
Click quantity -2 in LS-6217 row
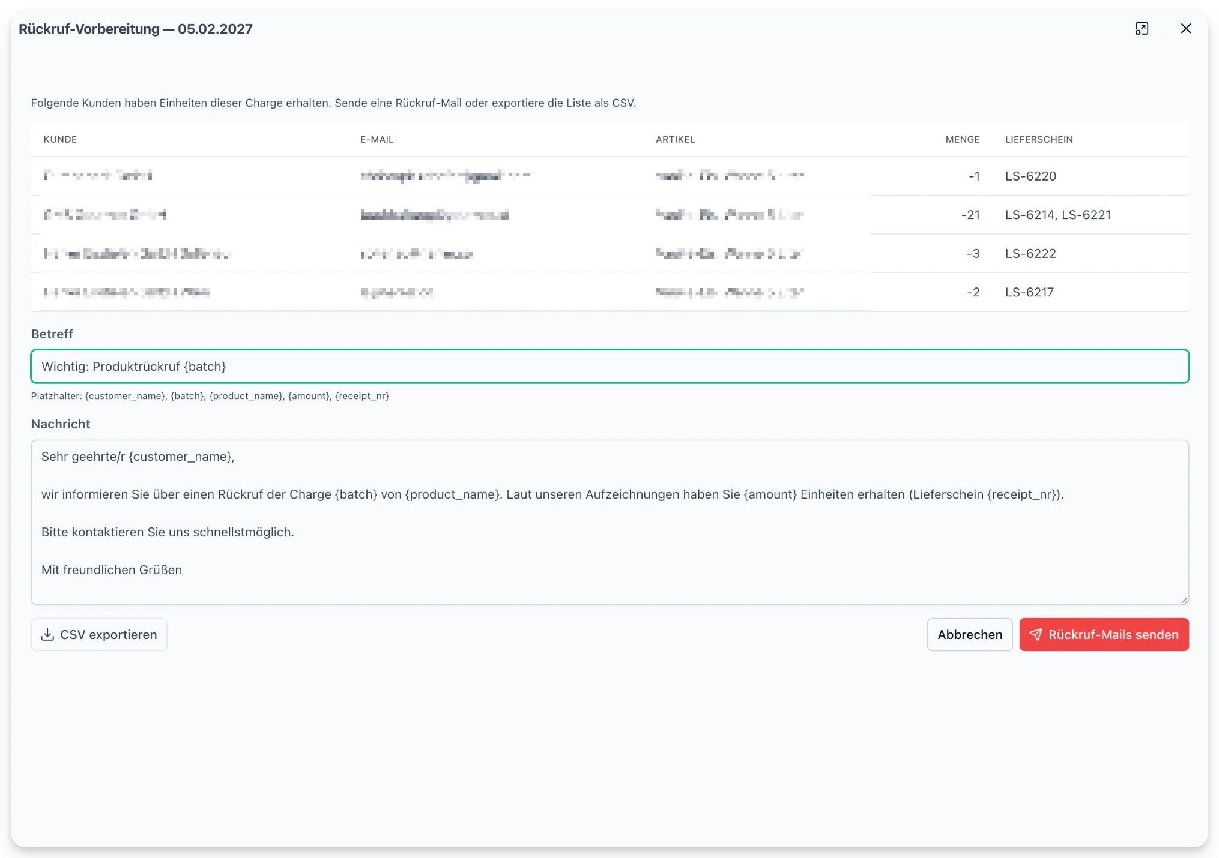[973, 292]
